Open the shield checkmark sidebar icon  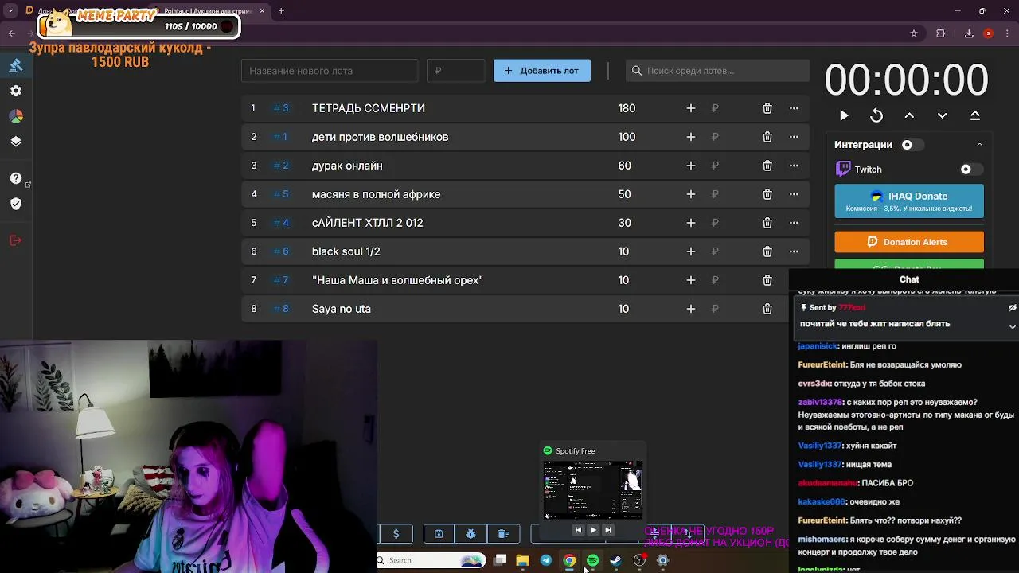click(16, 204)
